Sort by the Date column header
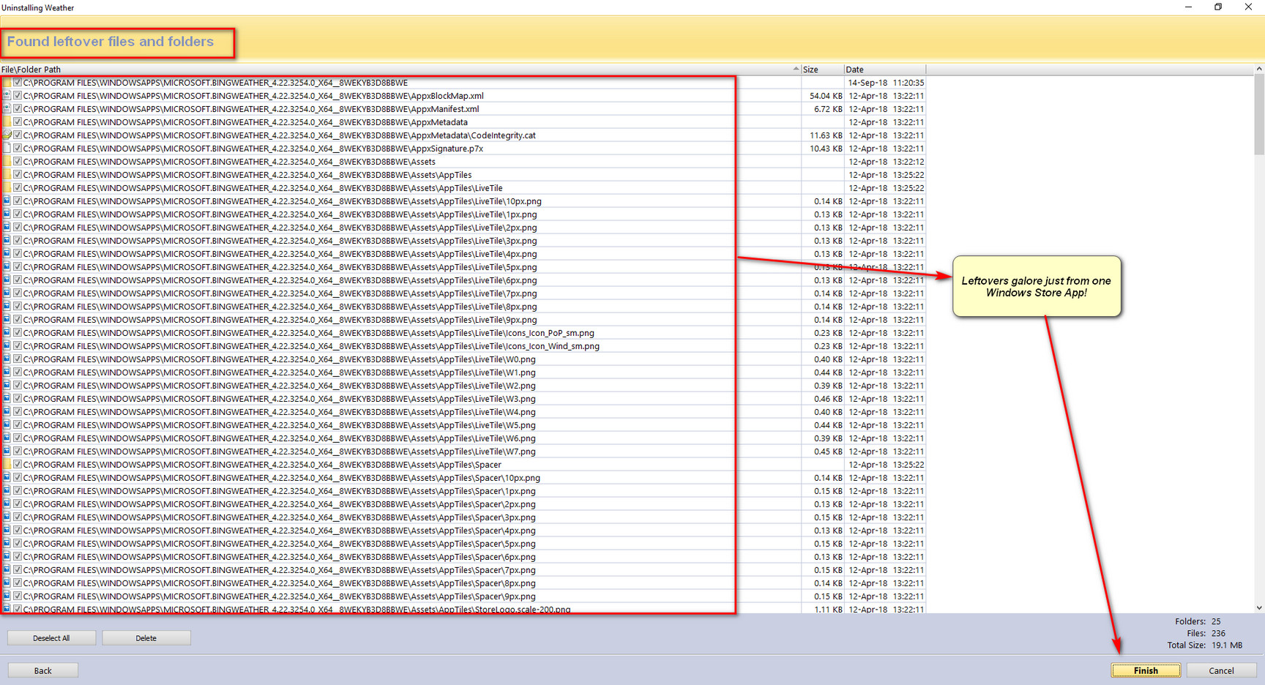This screenshot has height=685, width=1265. coord(884,70)
